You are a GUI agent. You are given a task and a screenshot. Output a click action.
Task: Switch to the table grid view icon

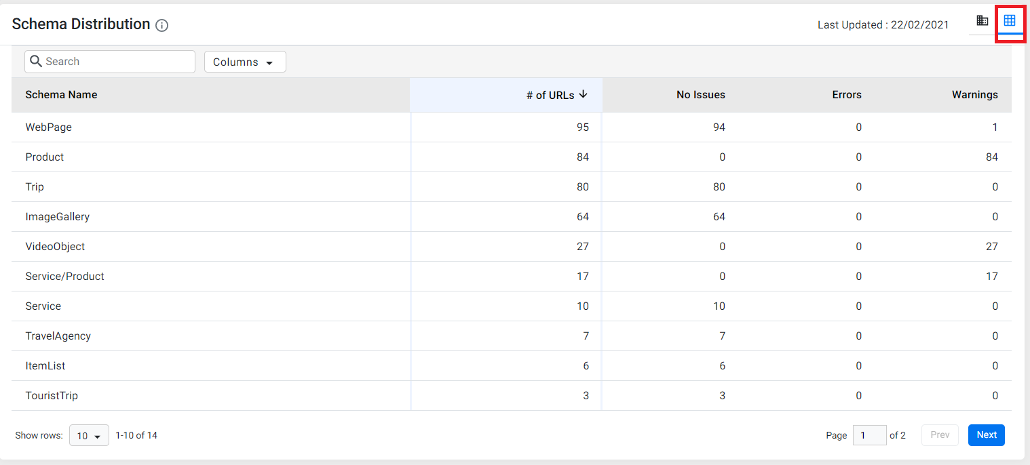pyautogui.click(x=1010, y=20)
